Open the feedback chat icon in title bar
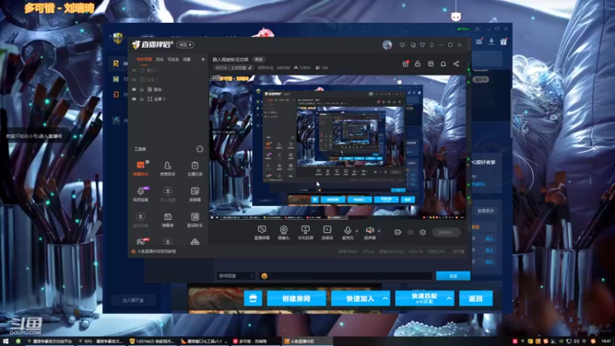Viewport: 615px width, 346px height. [402, 45]
